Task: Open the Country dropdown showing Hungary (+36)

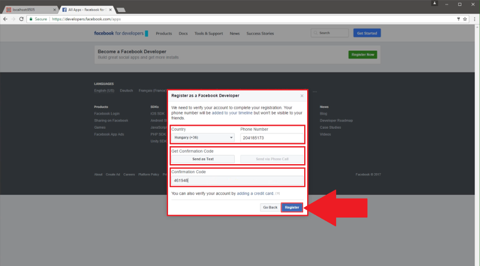Action: pyautogui.click(x=203, y=137)
